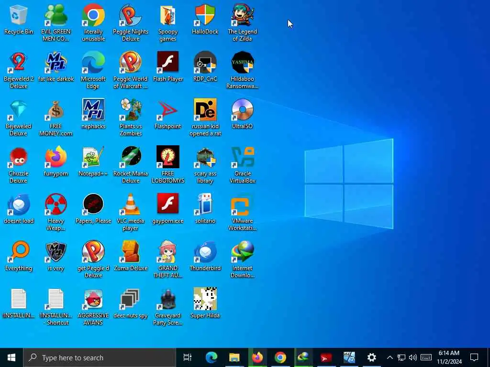Viewport: 490px width, 367px height.
Task: Open the Windows Start menu
Action: [11, 357]
